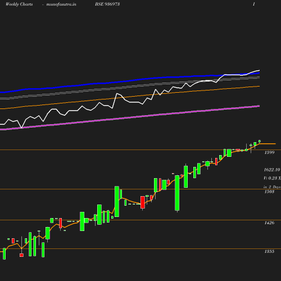Click the munafasutra.in label

61,4
